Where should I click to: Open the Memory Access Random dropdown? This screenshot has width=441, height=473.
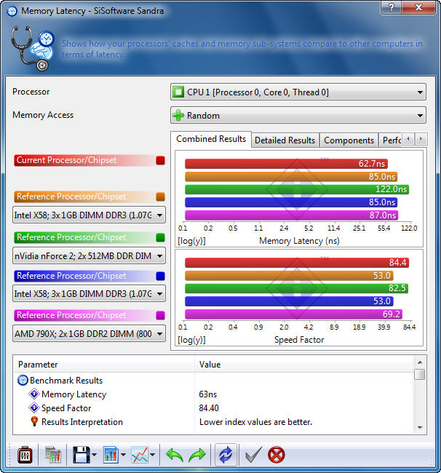[x=298, y=115]
